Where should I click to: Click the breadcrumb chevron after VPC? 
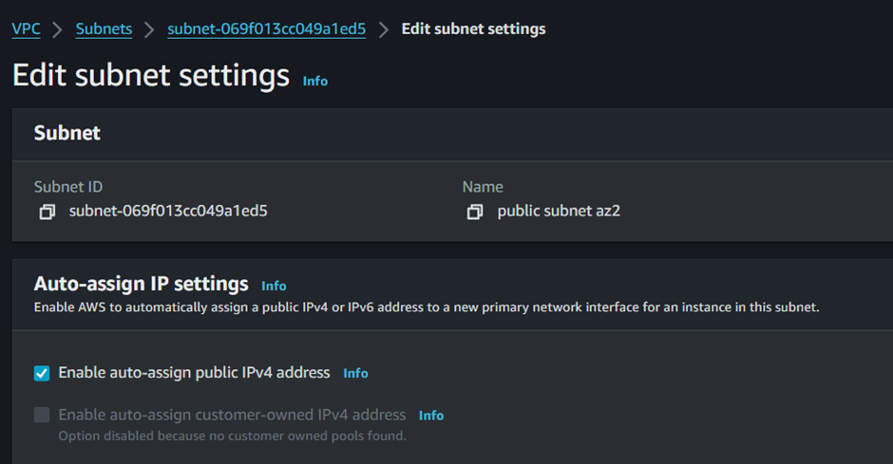(x=58, y=29)
